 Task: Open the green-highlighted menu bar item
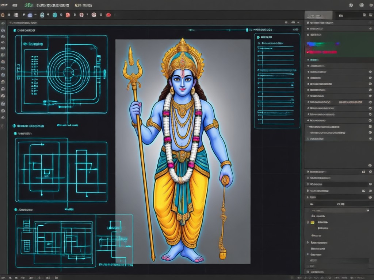[x=29, y=5]
